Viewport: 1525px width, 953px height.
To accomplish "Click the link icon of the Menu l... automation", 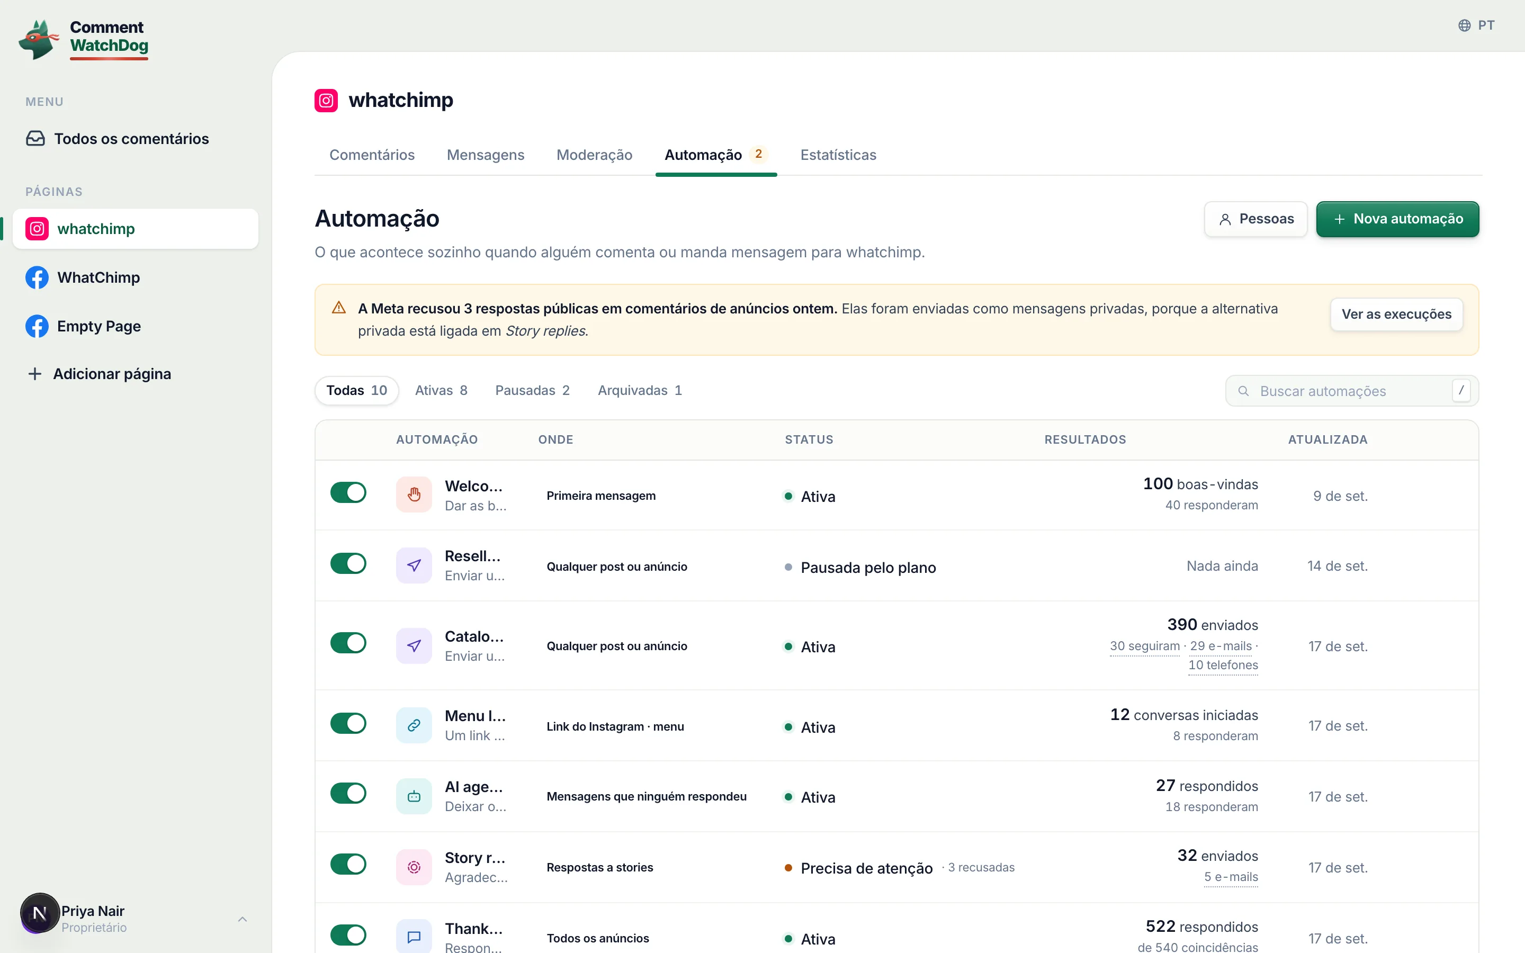I will [414, 725].
